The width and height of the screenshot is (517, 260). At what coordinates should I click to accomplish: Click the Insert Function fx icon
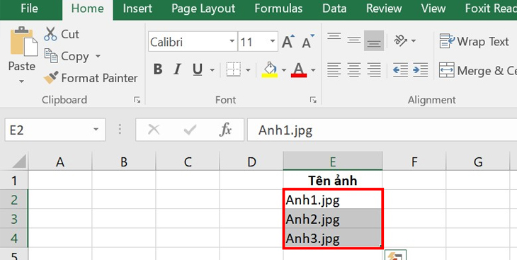point(225,130)
